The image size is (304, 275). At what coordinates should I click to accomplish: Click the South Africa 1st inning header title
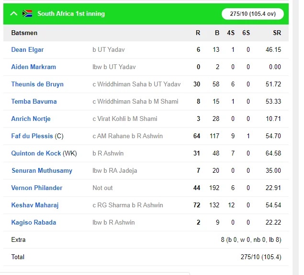coord(71,13)
